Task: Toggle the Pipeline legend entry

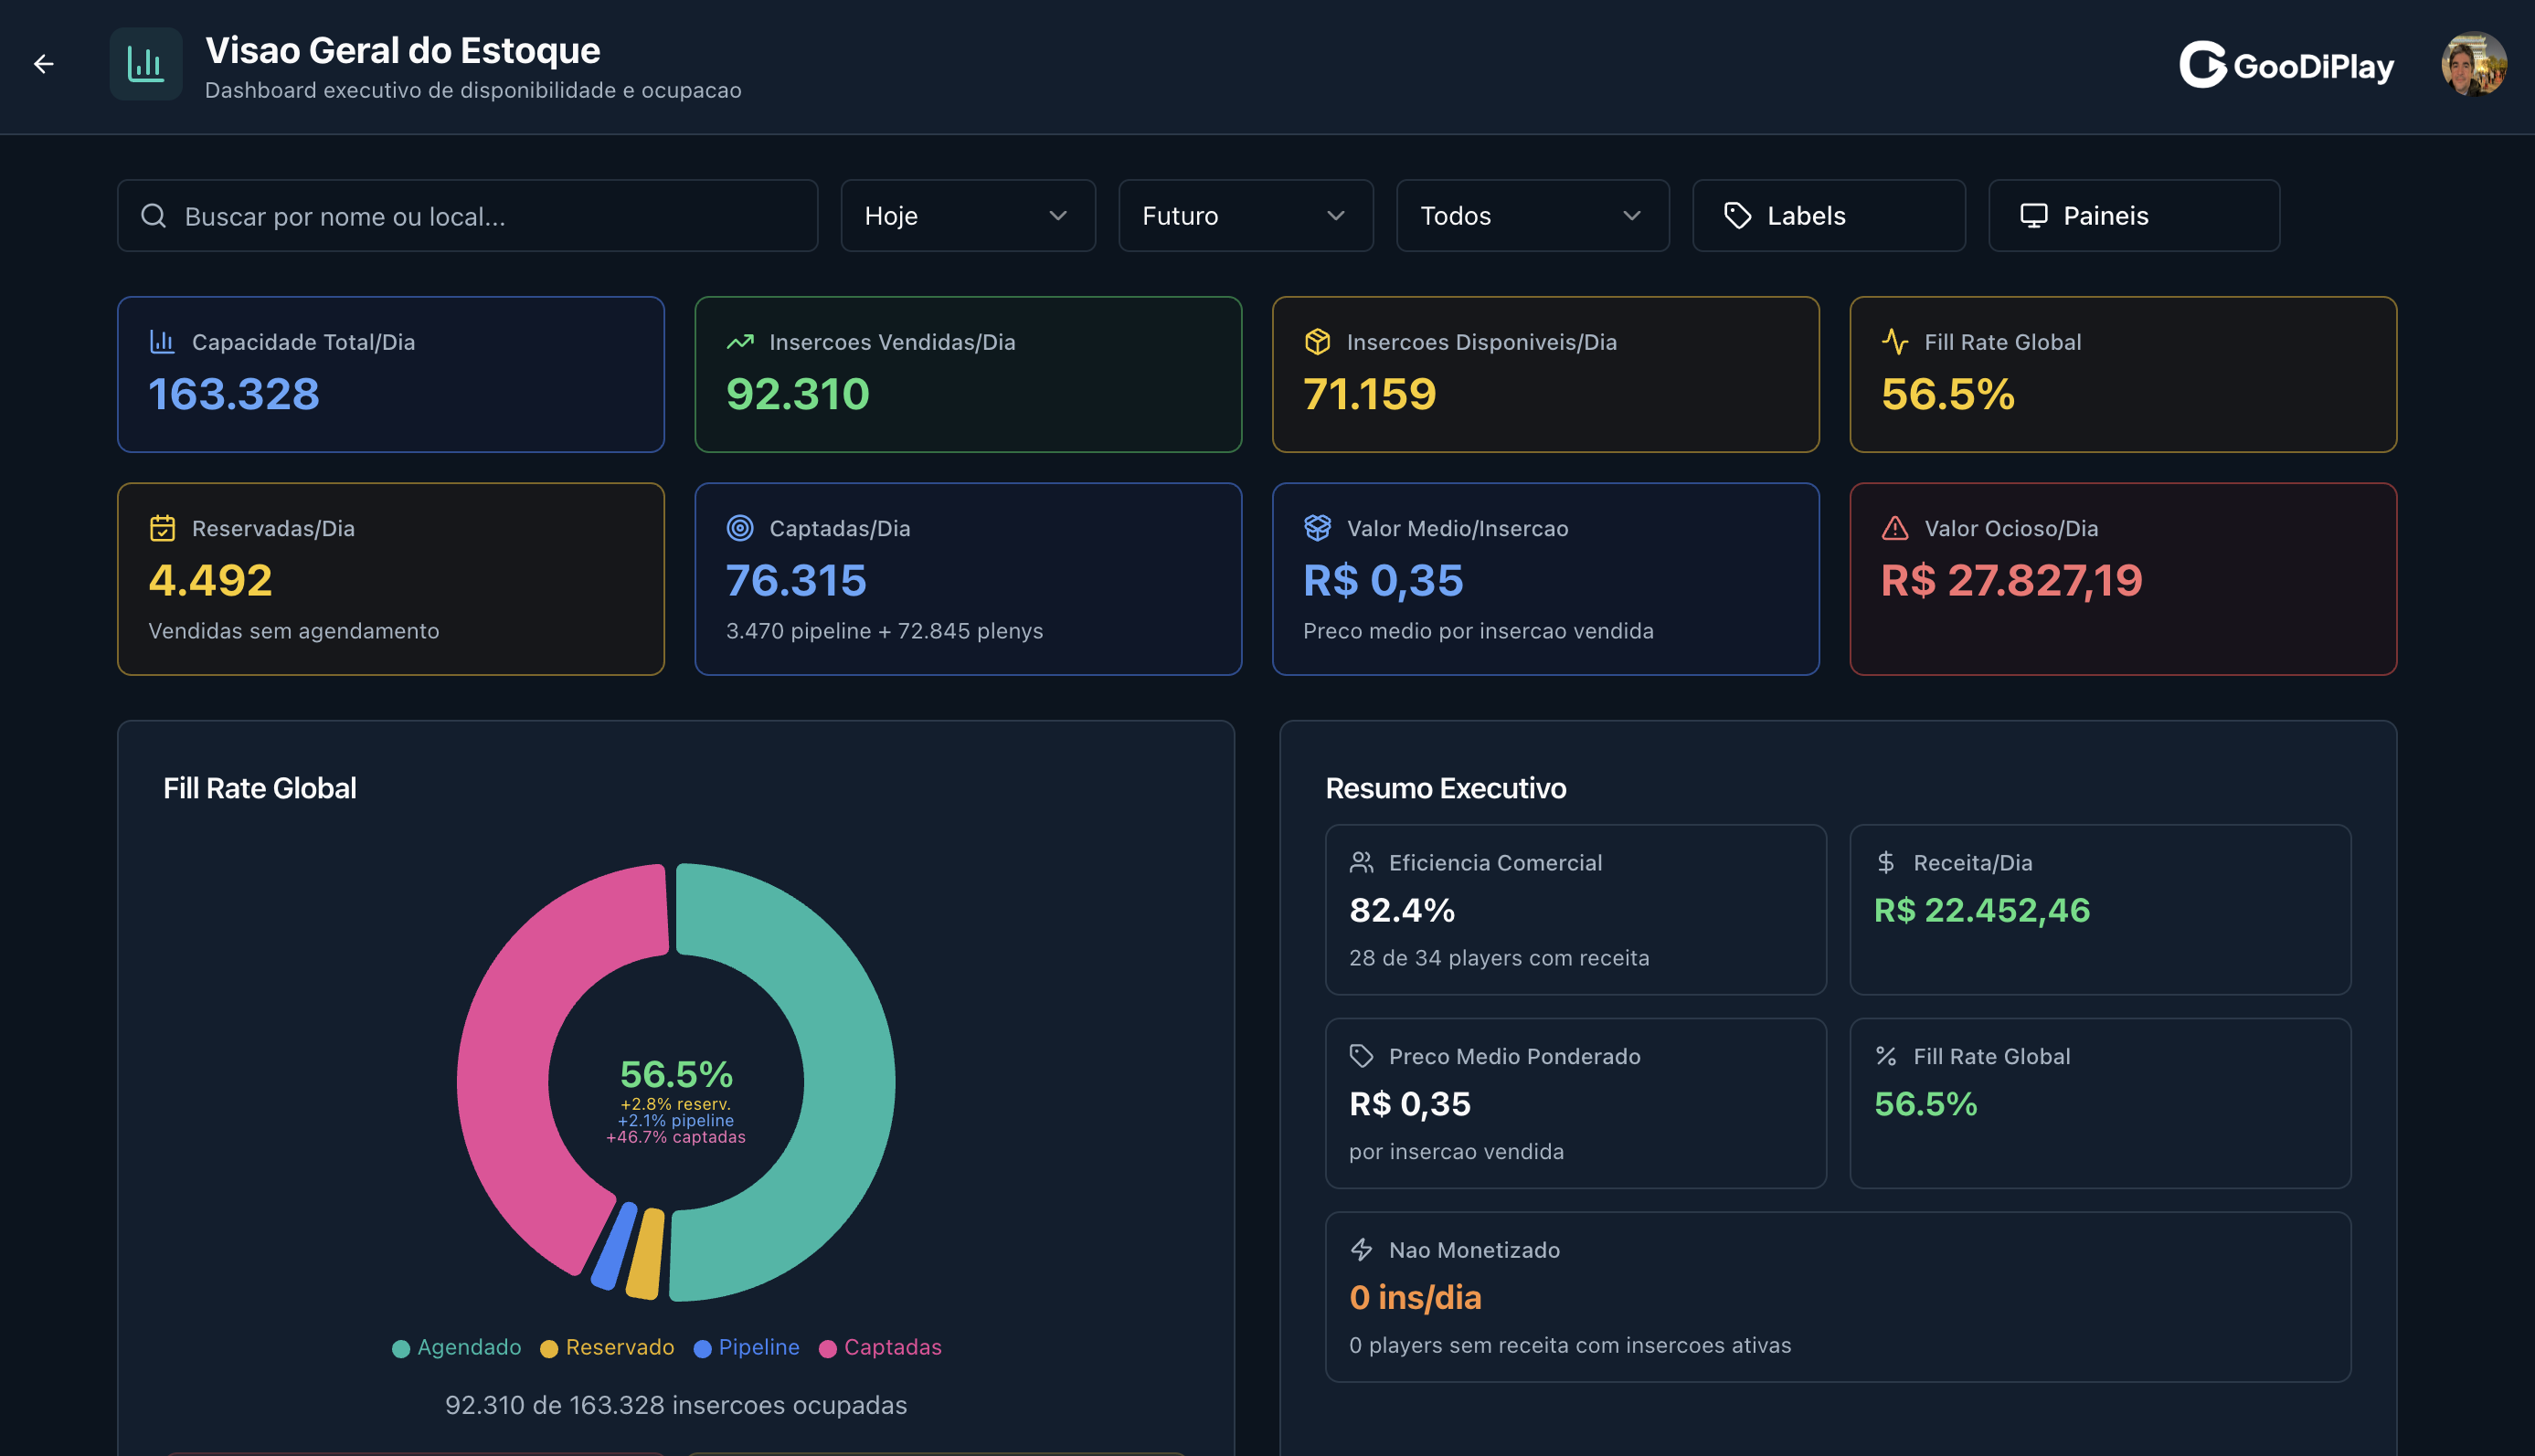Action: pos(747,1348)
